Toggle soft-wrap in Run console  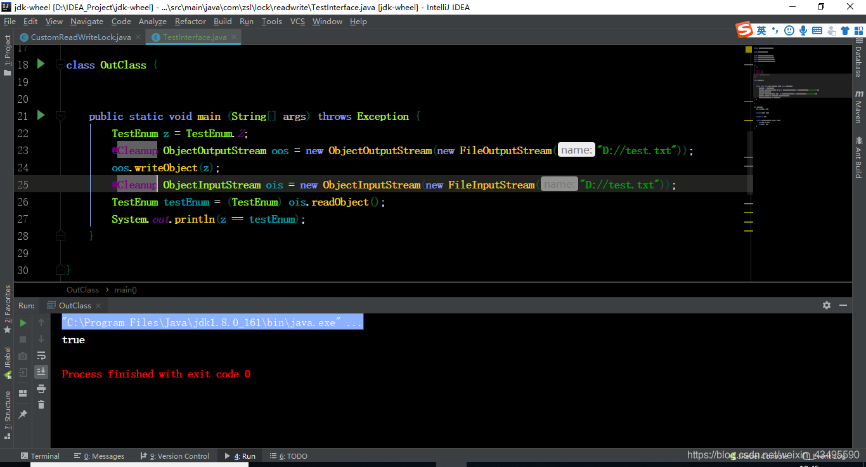[41, 356]
